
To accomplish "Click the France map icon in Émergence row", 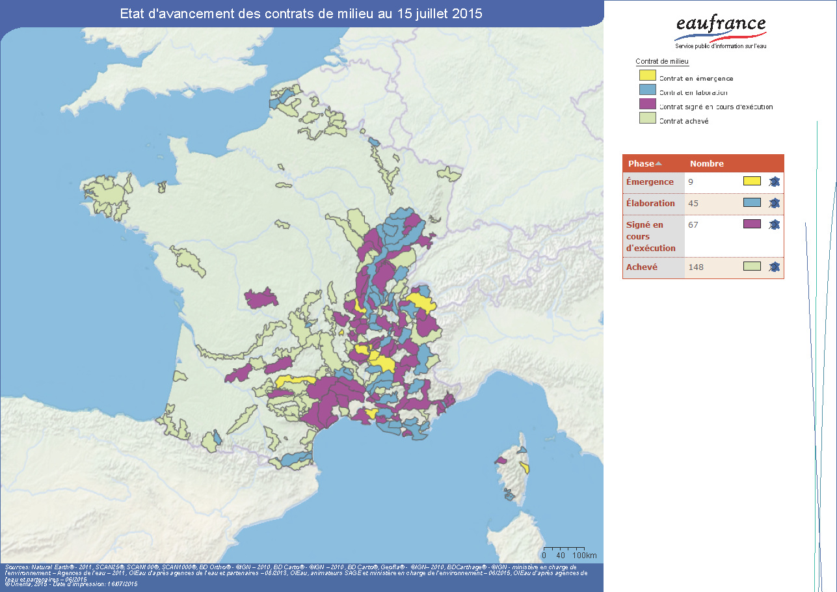I will tap(774, 182).
